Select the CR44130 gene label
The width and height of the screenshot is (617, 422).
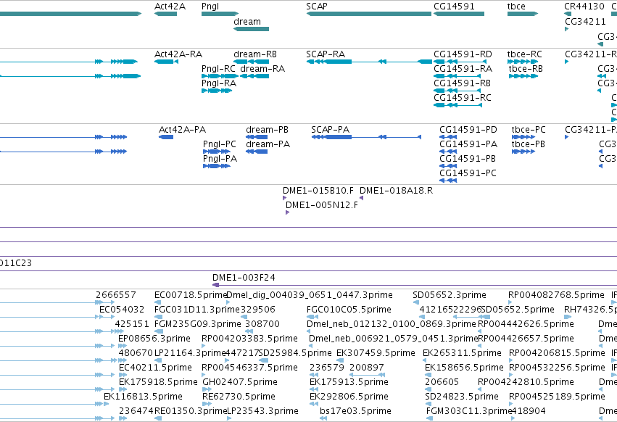coord(584,7)
